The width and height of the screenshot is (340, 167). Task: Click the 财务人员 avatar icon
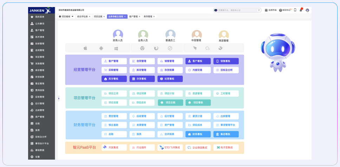click(118, 34)
